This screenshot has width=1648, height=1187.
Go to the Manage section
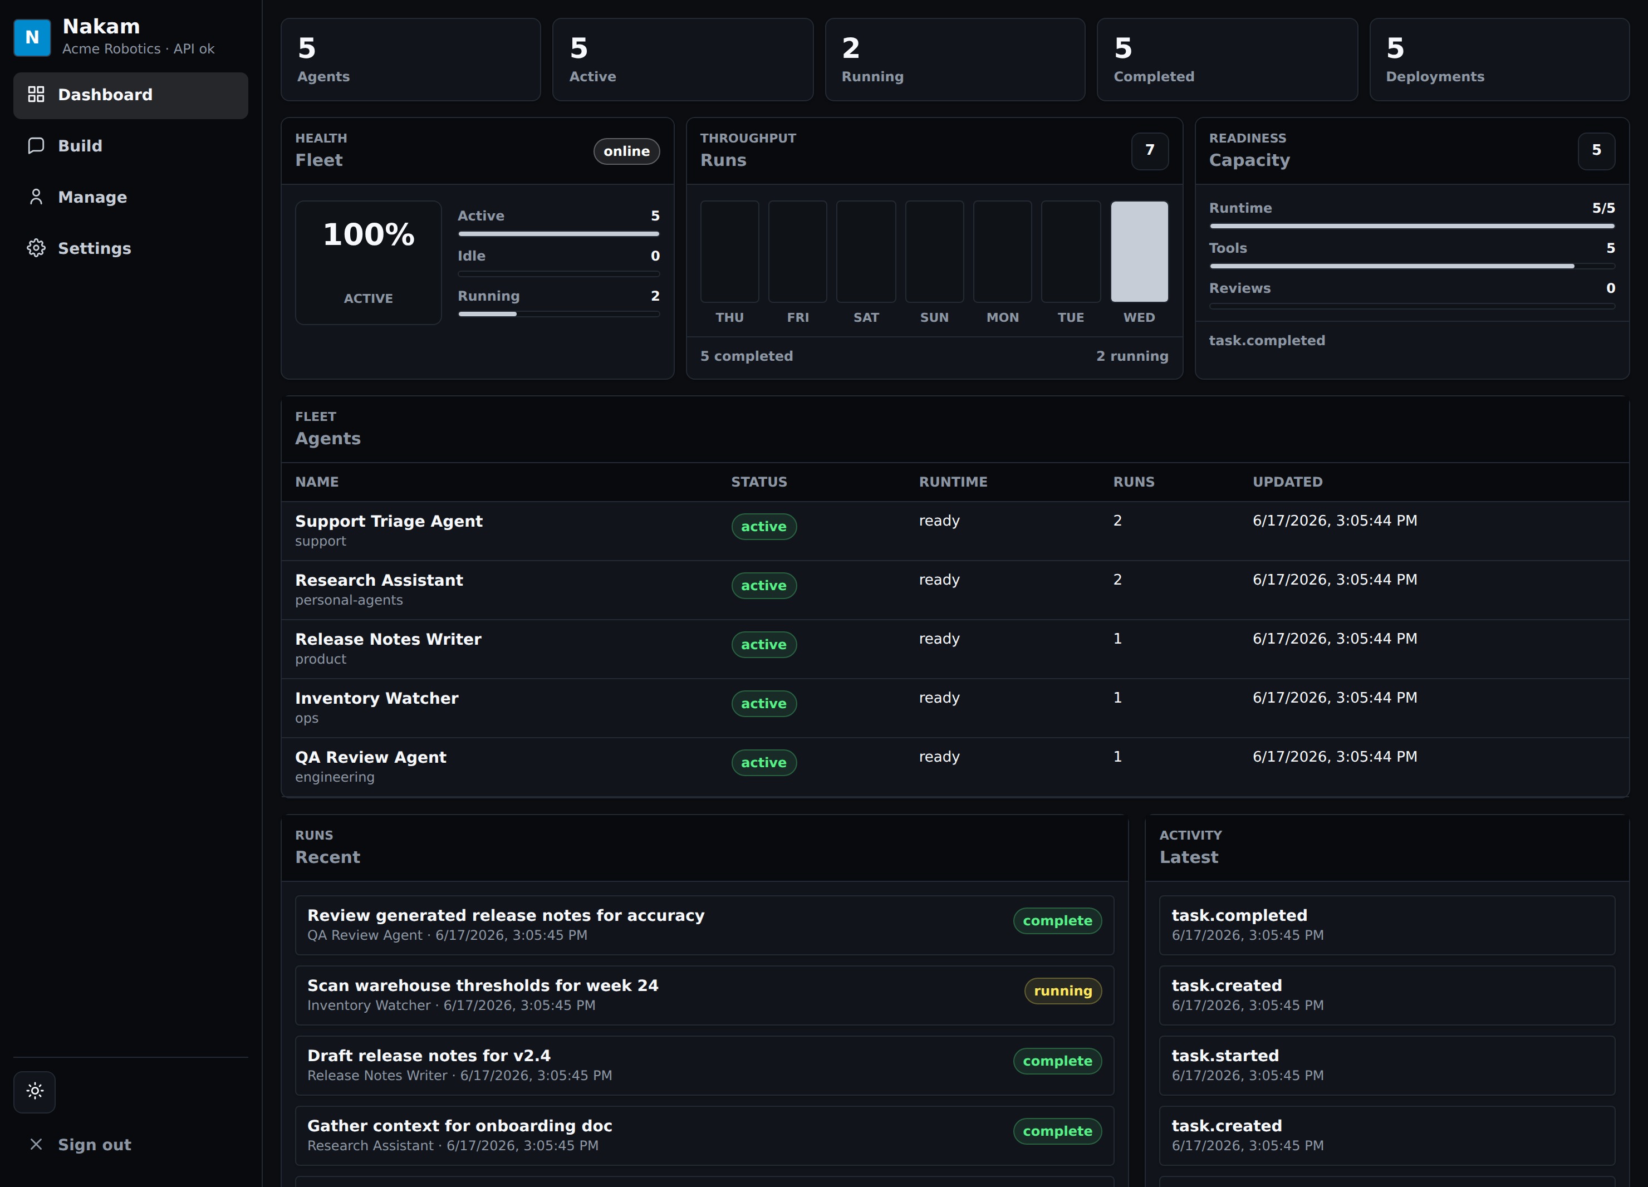131,197
